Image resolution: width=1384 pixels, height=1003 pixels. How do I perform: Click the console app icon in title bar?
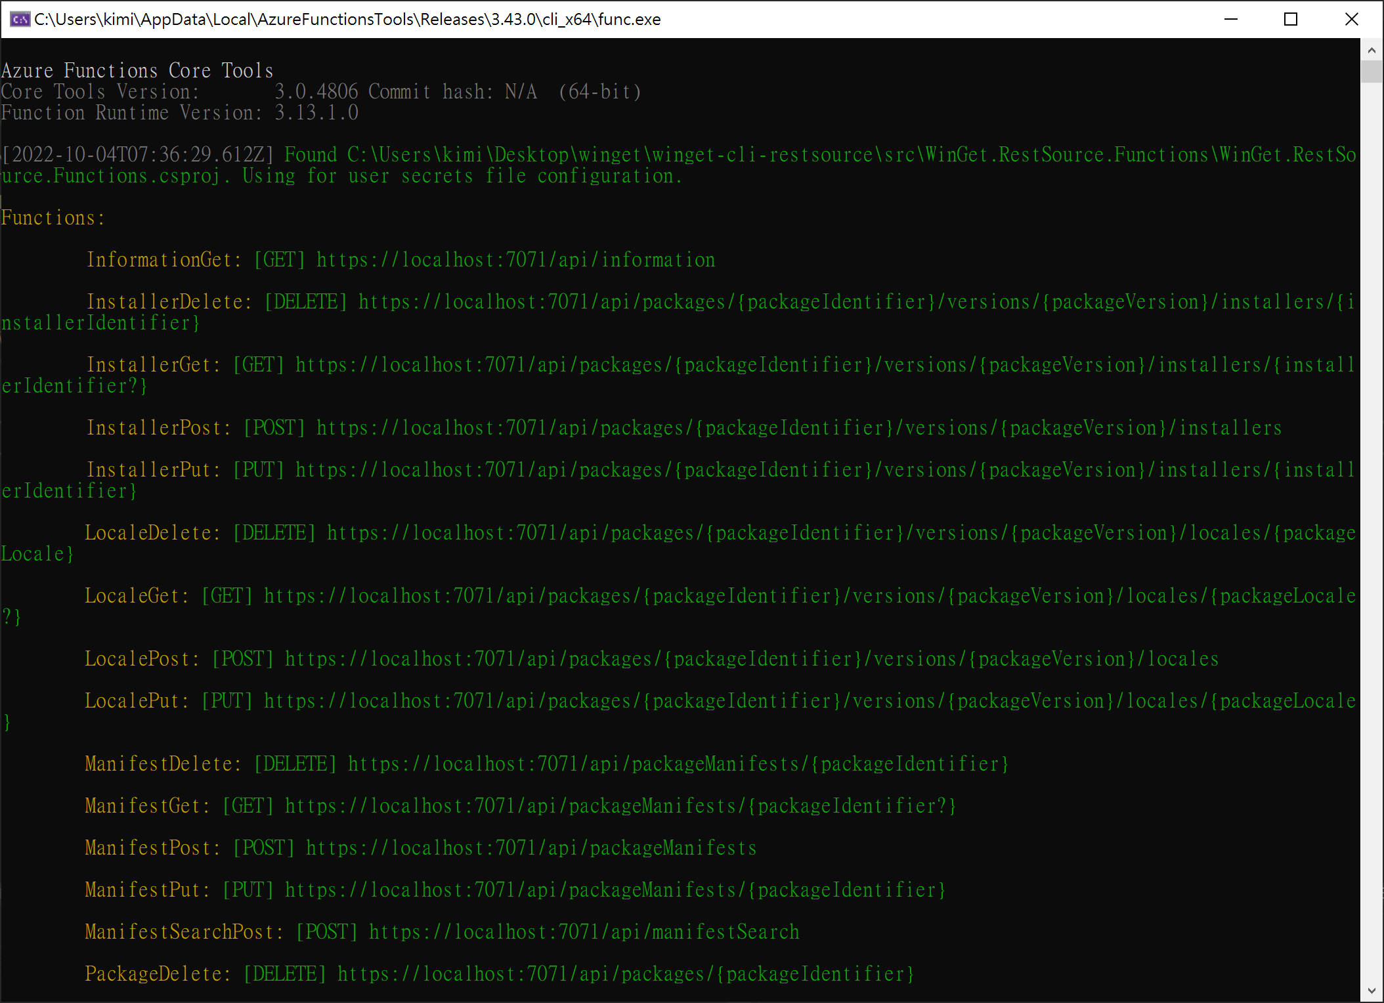coord(20,19)
